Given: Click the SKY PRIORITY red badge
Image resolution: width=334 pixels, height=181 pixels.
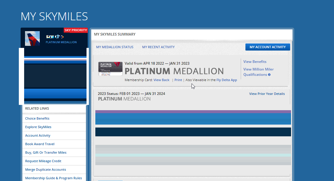Looking at the screenshot, I should coord(76,30).
